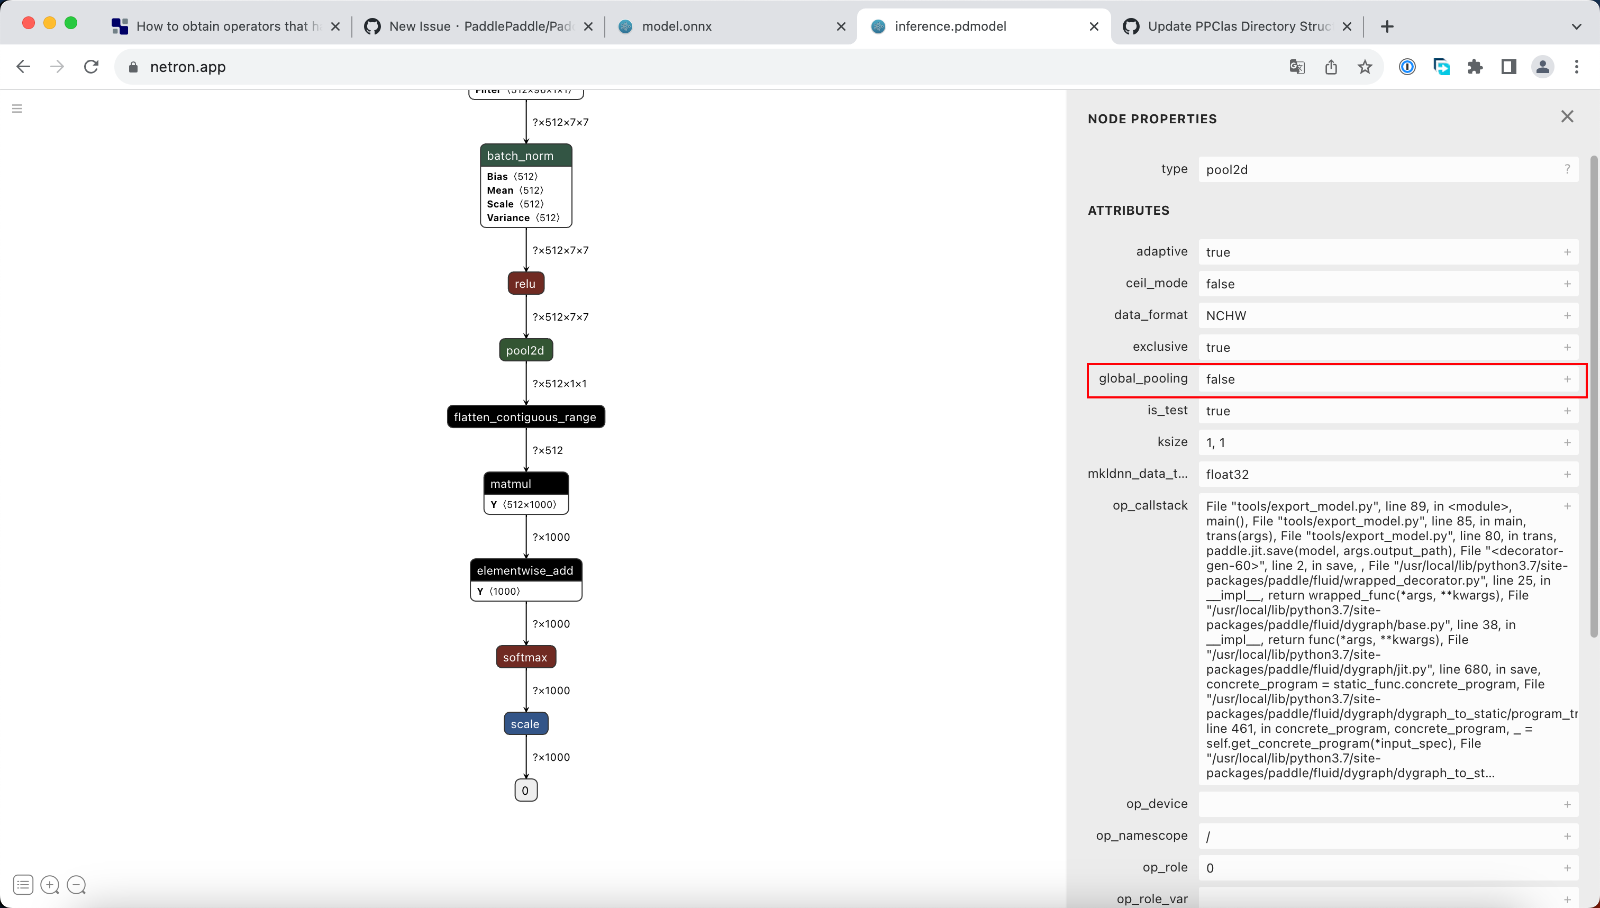Toggle the browser side panel

click(1508, 67)
